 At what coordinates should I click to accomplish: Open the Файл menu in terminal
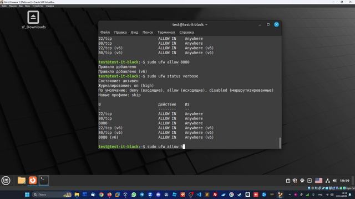click(x=105, y=32)
